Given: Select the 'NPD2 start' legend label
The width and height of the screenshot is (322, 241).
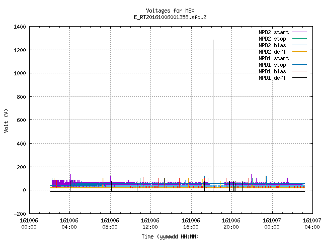Looking at the screenshot, I should click(274, 32).
